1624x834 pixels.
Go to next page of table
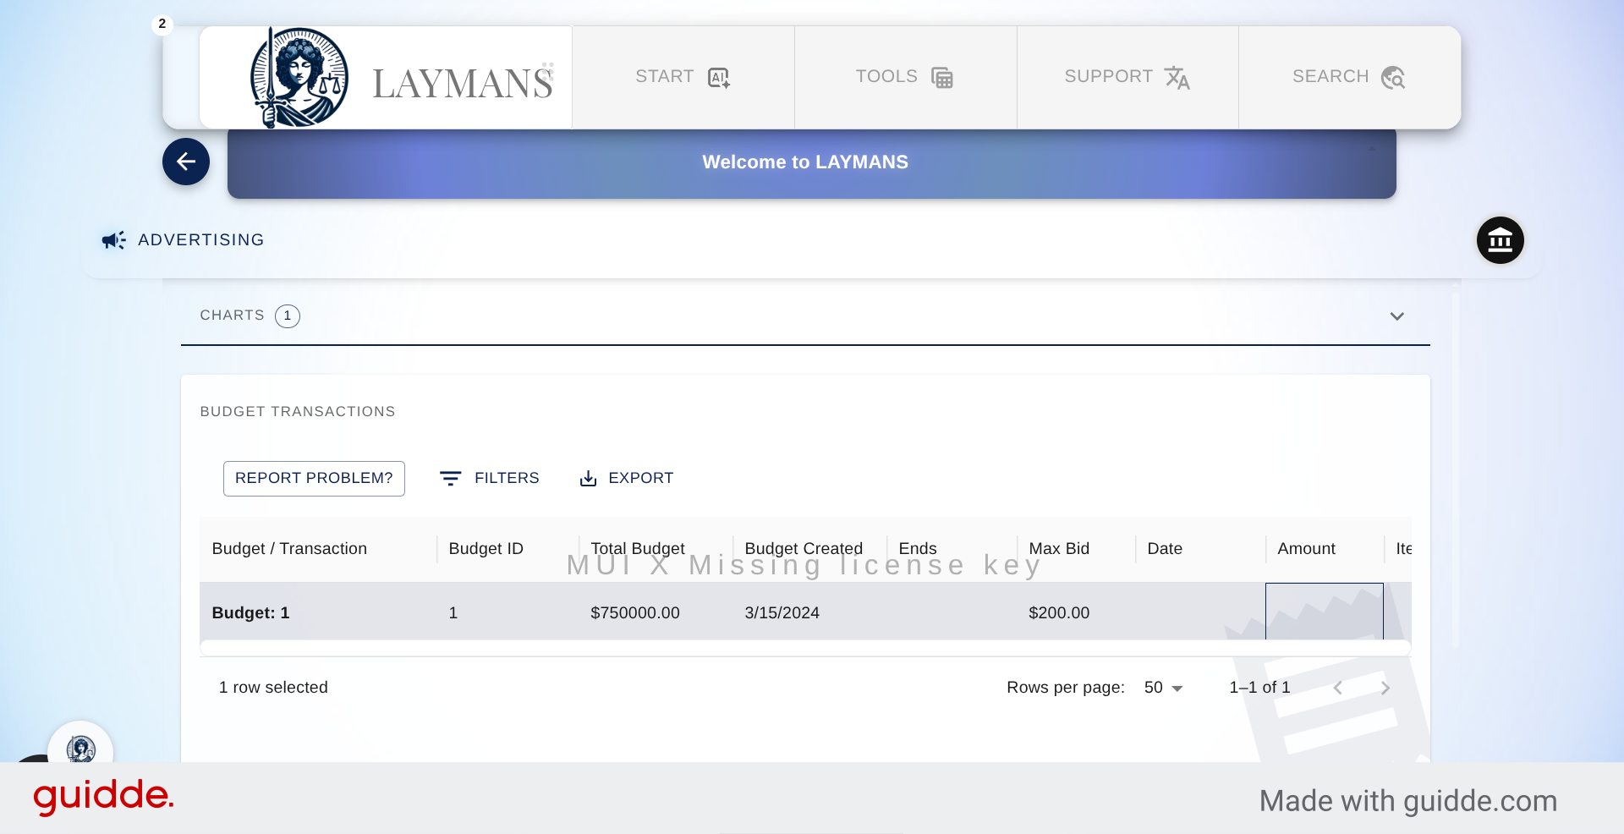(1385, 688)
